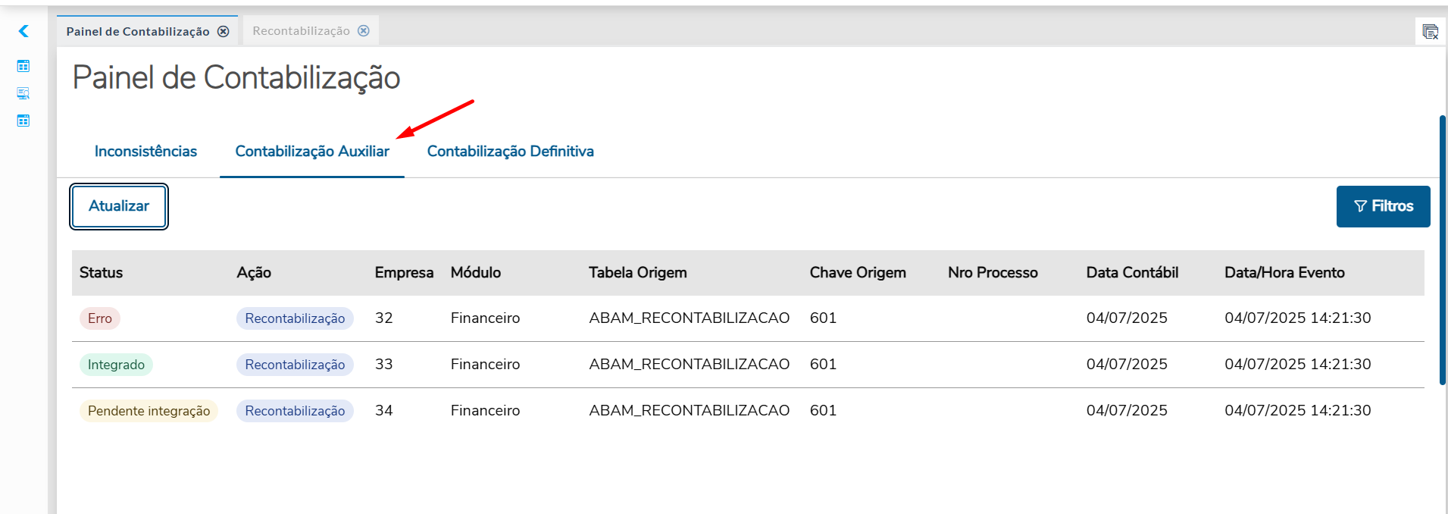Select the Contabilização Definitiva tab
This screenshot has height=514, width=1448.
510,152
